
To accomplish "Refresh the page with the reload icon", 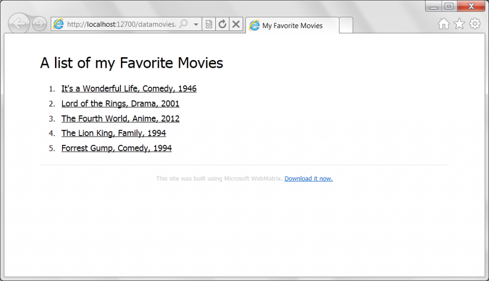I will click(x=222, y=24).
